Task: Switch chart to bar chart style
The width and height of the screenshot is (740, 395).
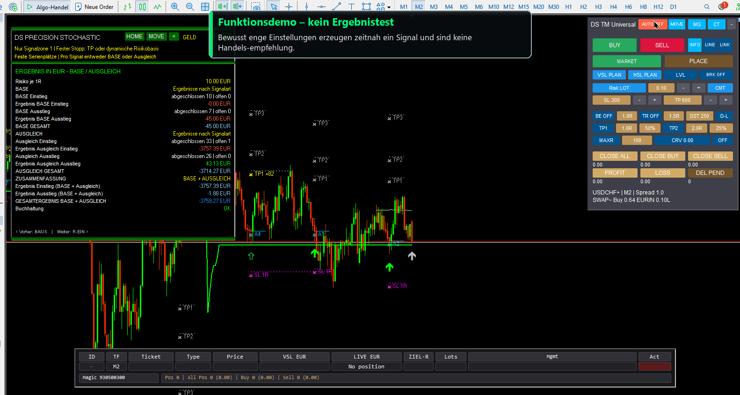Action: pos(127,7)
